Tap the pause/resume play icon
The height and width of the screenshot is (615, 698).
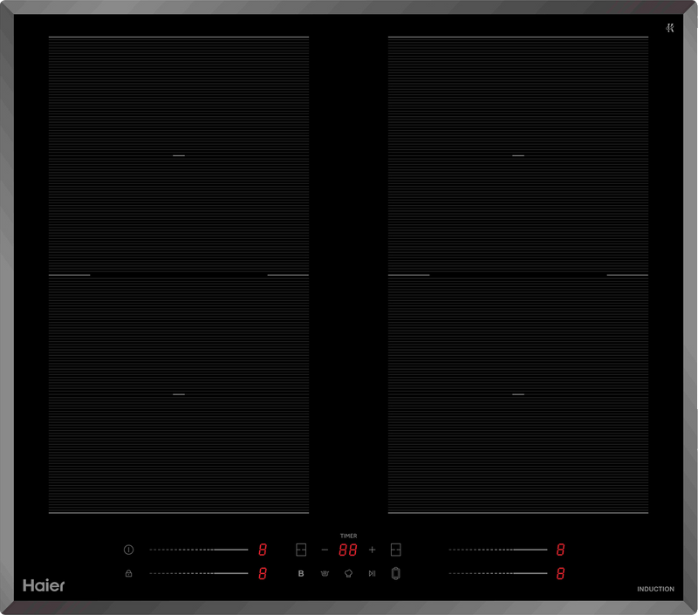click(372, 573)
